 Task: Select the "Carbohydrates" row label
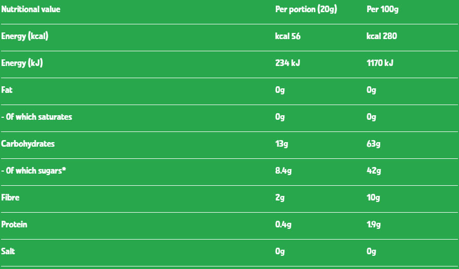point(28,144)
